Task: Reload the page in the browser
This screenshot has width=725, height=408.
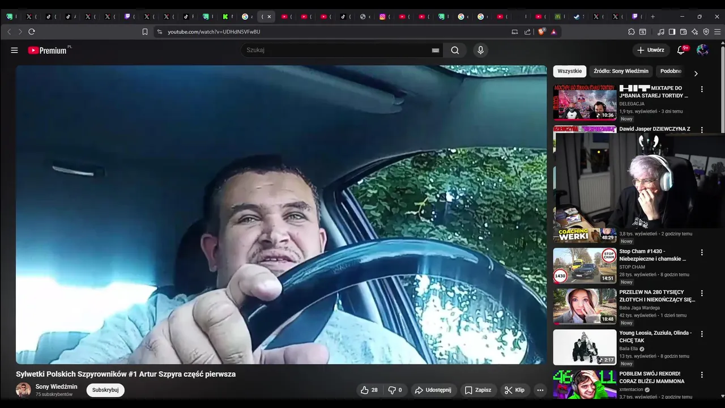Action: click(32, 32)
